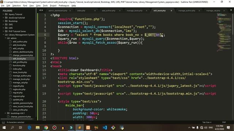Open the Selection menu
This screenshot has width=234, height=131.
click(x=16, y=6)
